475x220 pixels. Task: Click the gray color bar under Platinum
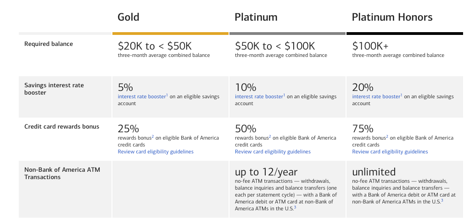(x=287, y=34)
